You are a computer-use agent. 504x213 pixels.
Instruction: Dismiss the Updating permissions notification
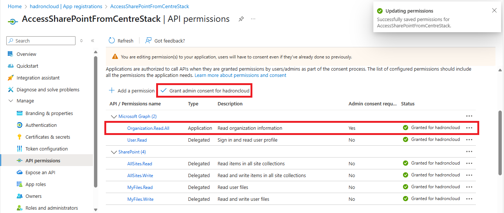(494, 11)
